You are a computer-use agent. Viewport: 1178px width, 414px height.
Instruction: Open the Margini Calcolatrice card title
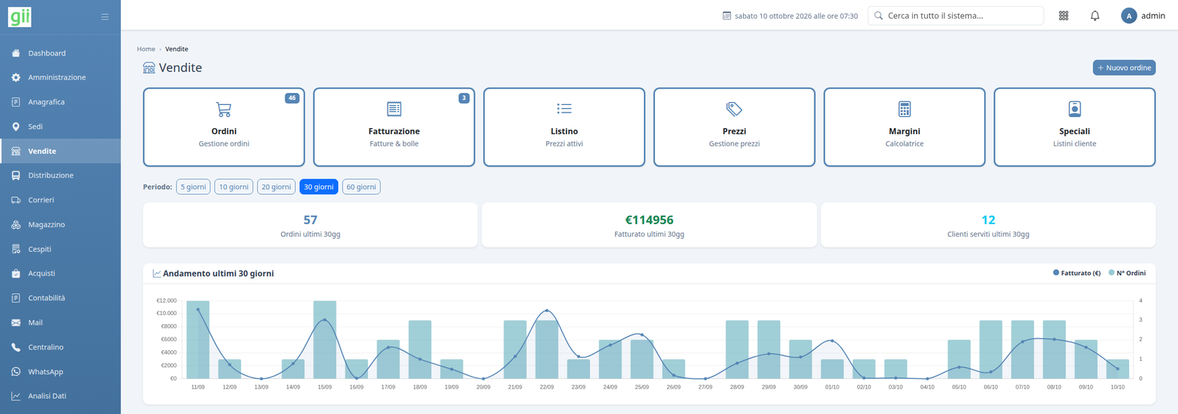click(905, 131)
